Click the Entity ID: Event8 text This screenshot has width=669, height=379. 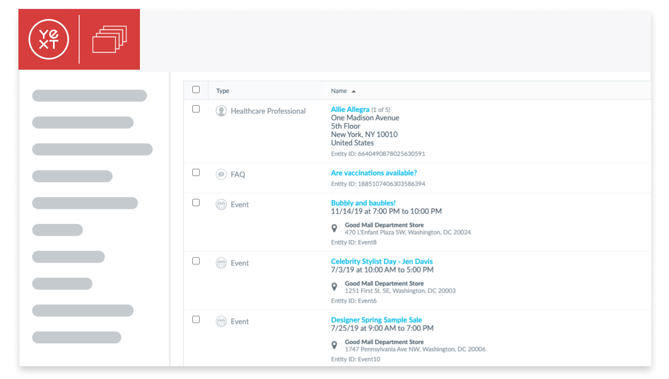point(354,242)
